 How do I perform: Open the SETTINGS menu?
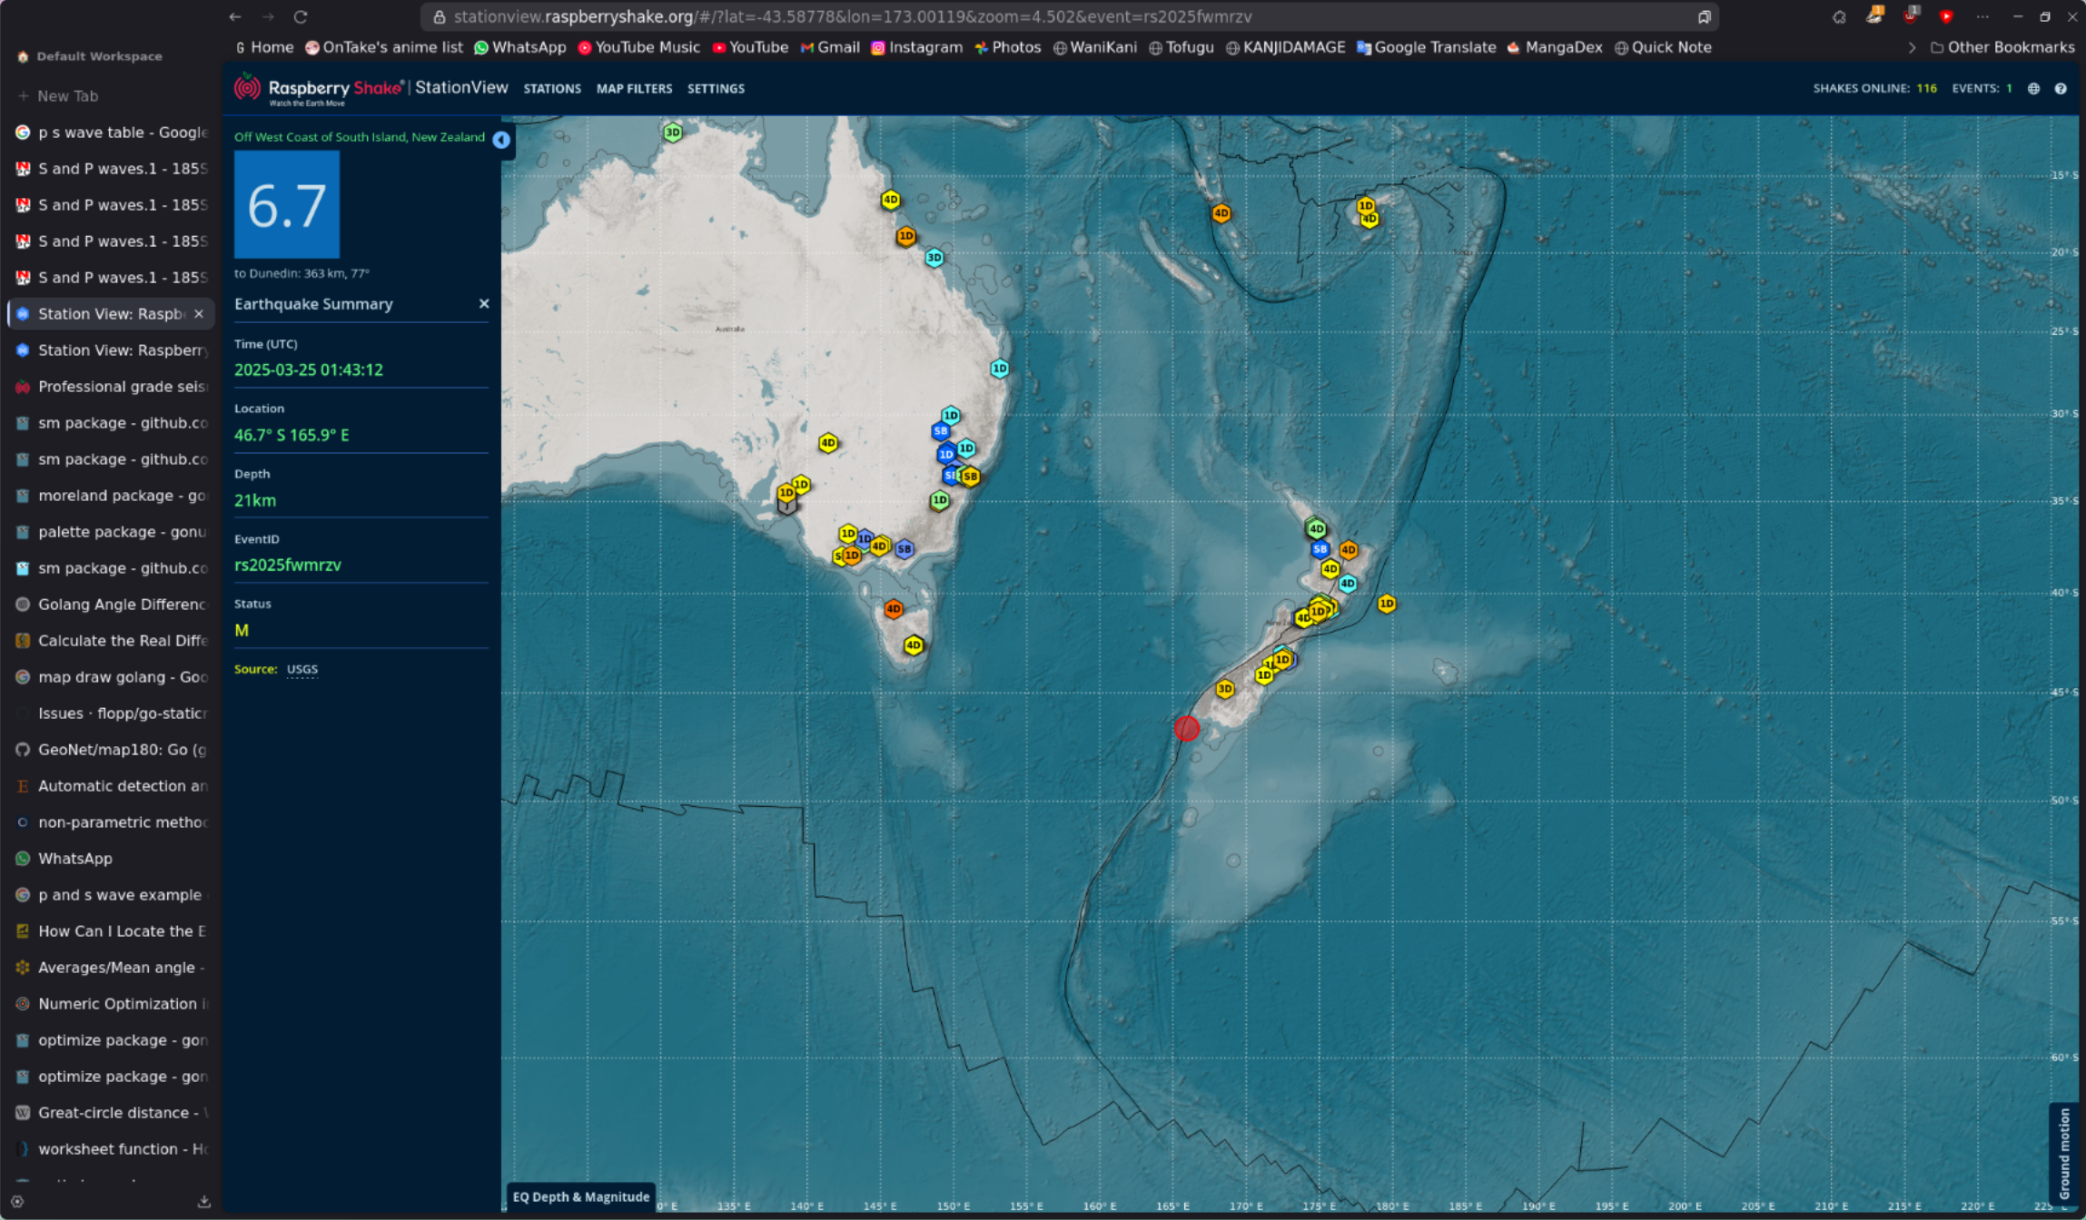click(716, 89)
